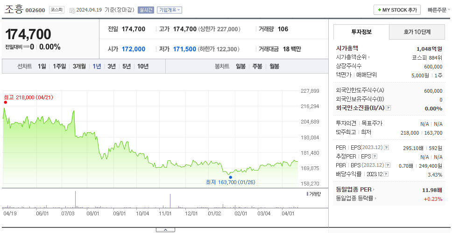
Task: Switch to 일봉 candle chart
Action: (x=240, y=67)
